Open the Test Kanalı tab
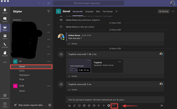 coord(108,12)
